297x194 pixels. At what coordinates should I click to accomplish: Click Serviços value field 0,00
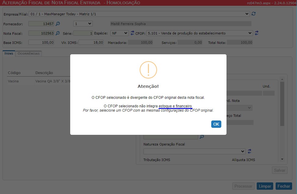click(190, 42)
